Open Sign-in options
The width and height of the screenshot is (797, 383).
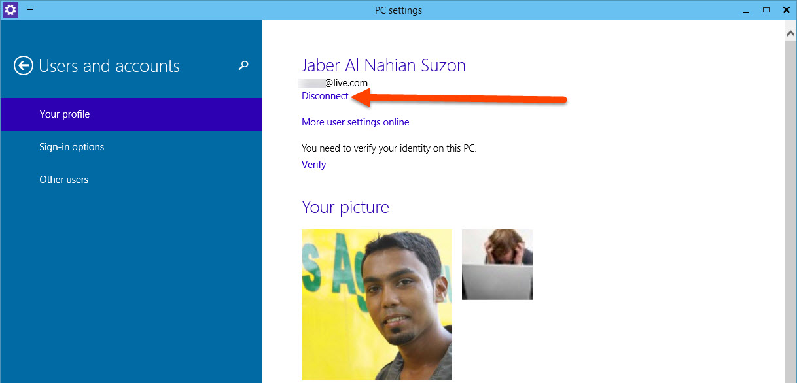coord(71,146)
